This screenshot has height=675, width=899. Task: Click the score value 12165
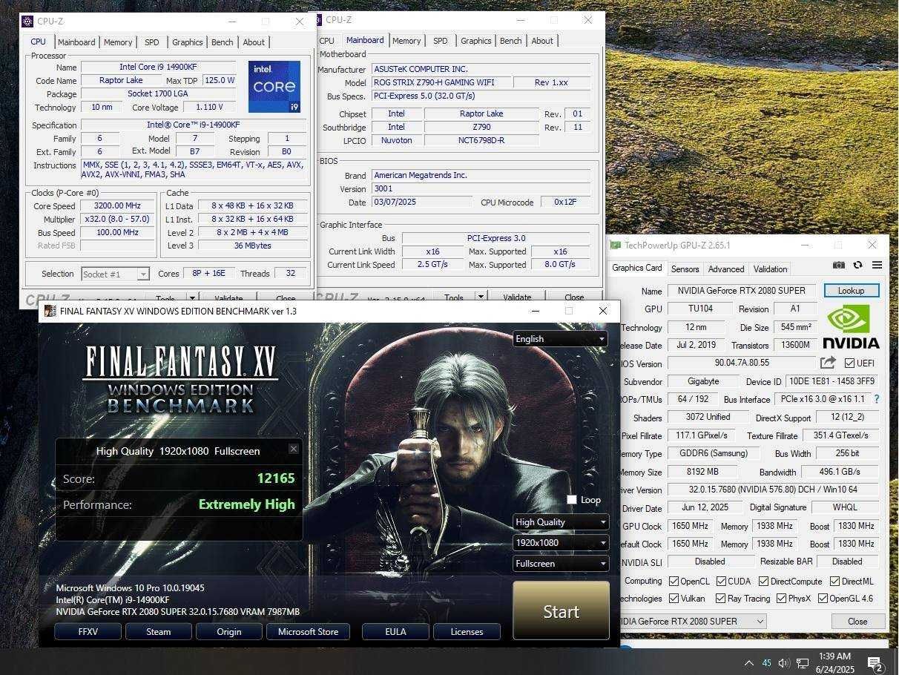pos(276,478)
